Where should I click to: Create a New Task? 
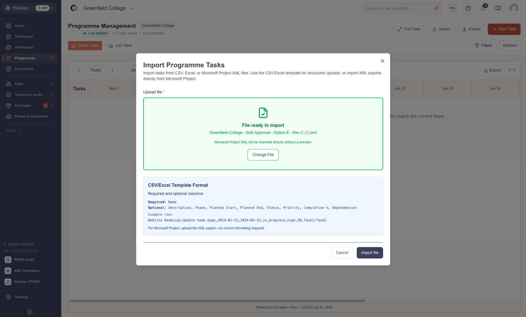[504, 29]
